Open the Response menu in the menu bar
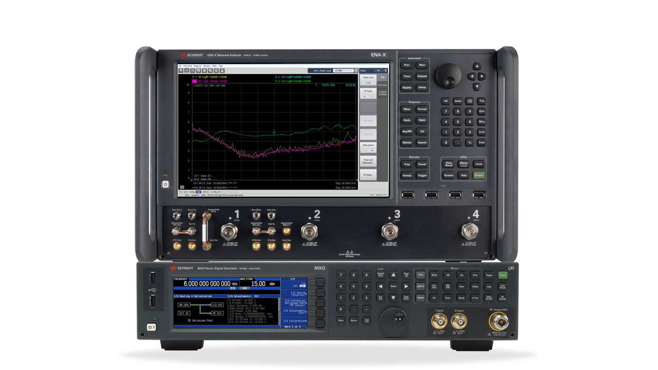The width and height of the screenshot is (658, 370). 197,66
